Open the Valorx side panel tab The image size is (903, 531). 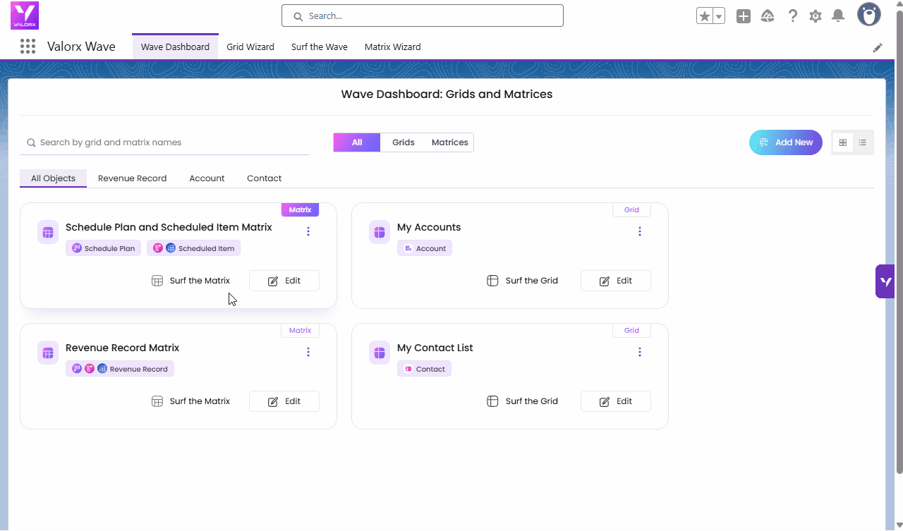pyautogui.click(x=885, y=281)
